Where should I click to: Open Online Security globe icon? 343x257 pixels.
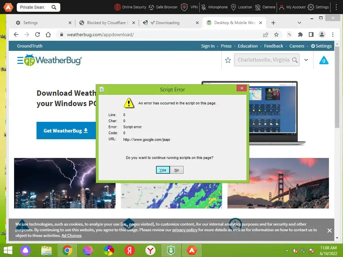click(118, 7)
